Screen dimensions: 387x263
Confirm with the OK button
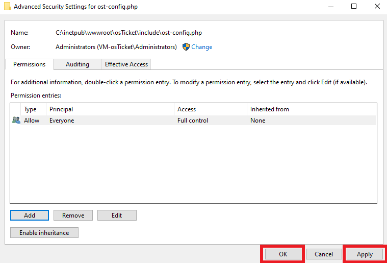tap(283, 254)
